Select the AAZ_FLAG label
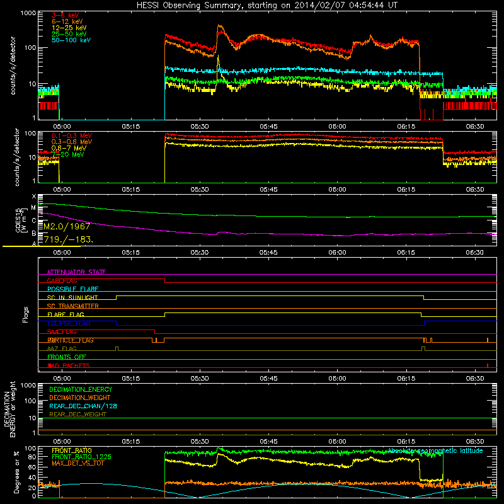This screenshot has height=504, width=504. click(62, 349)
